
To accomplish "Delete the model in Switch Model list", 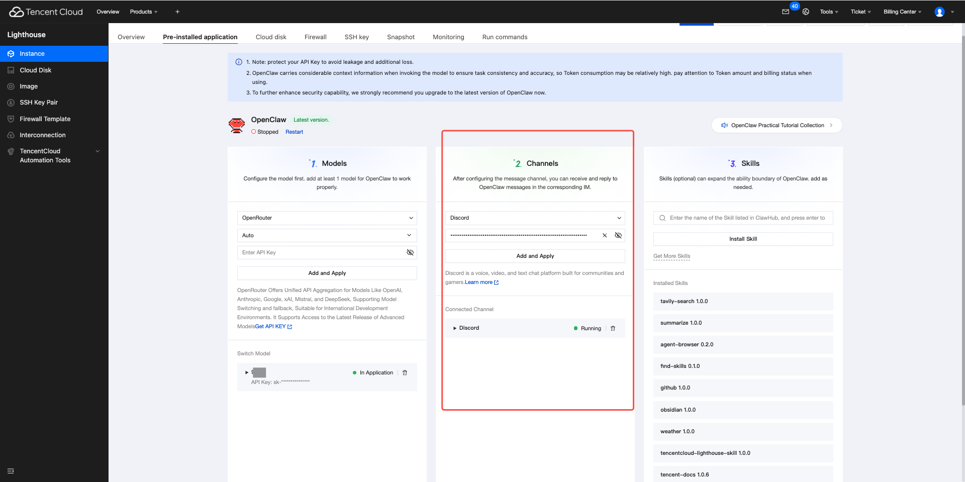I will (405, 373).
